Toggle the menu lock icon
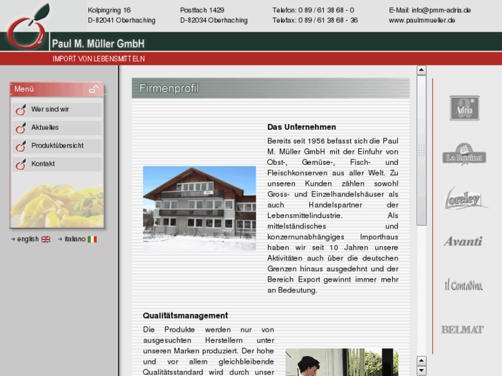 point(93,89)
